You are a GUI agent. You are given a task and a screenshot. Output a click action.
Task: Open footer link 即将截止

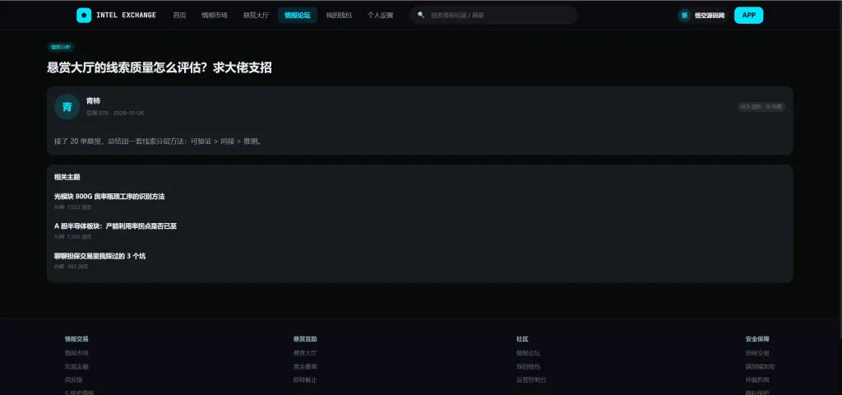305,380
